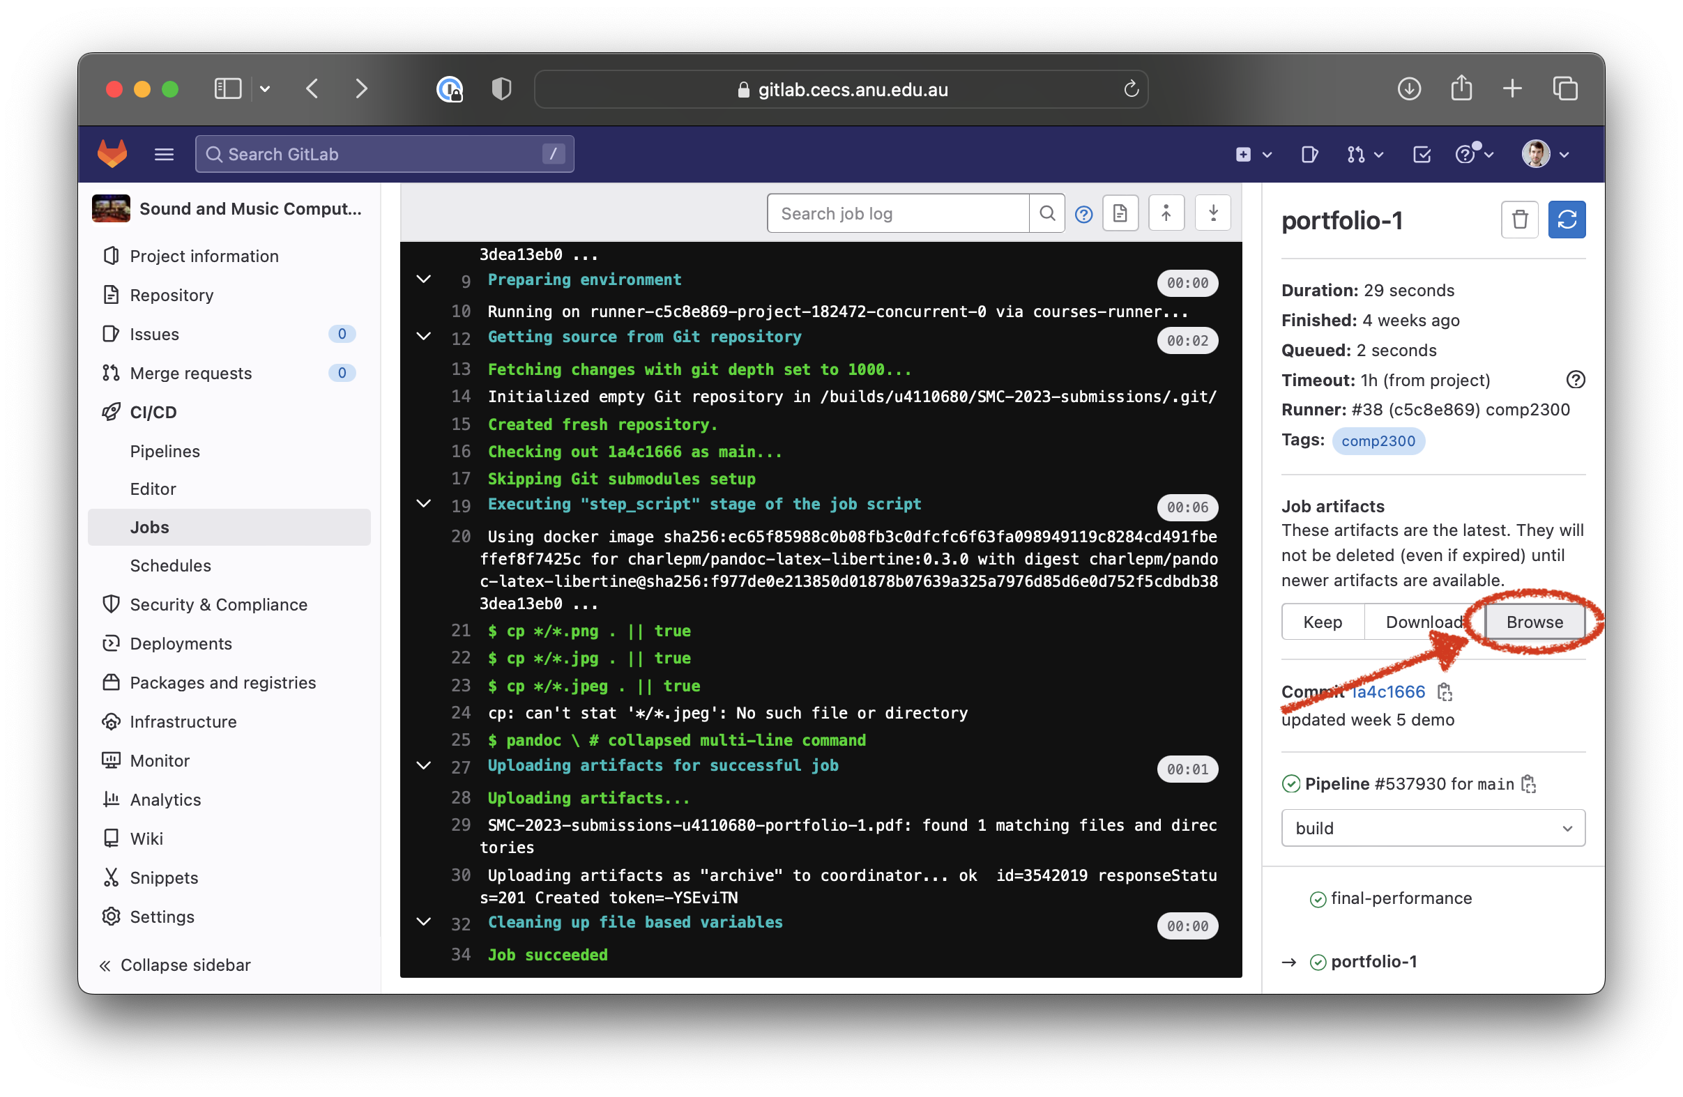Browse the job artifacts
Screen dimensions: 1683x1097
[1534, 622]
